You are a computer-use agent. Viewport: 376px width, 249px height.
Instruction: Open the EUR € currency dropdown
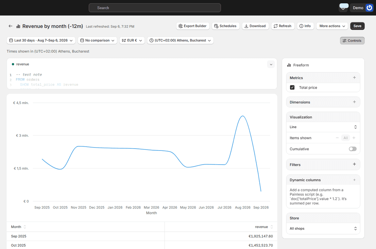coord(132,40)
